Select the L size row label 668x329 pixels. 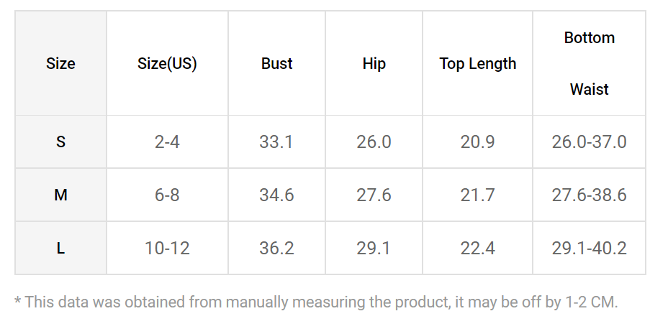click(60, 248)
